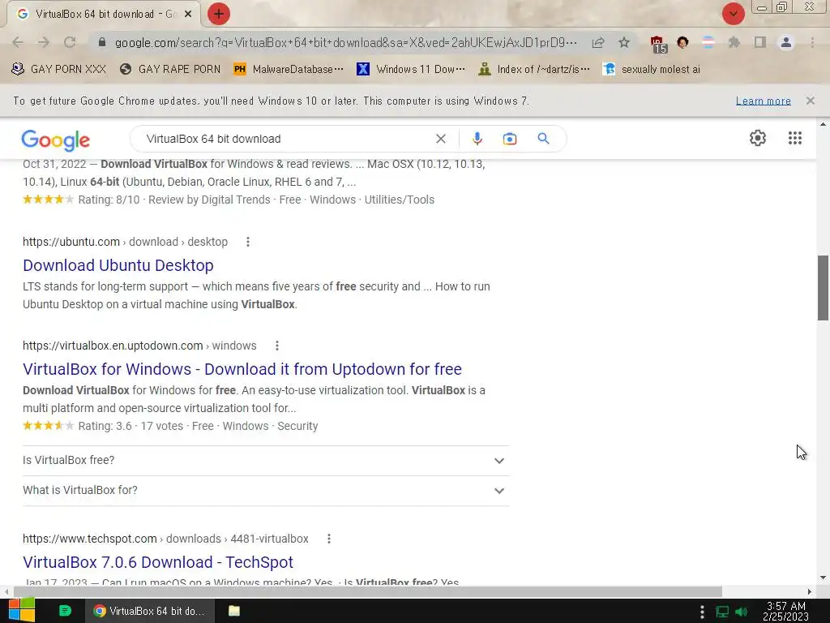Open a new tab with the red plus button
Screen dimensions: 830x623
click(x=219, y=14)
